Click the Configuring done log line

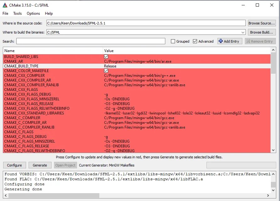25,184
